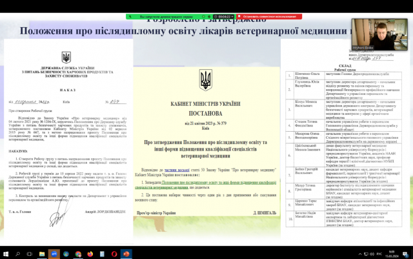The image size is (413, 259).
Task: Switch to PowerPoint in the taskbar
Action: pos(126,254)
